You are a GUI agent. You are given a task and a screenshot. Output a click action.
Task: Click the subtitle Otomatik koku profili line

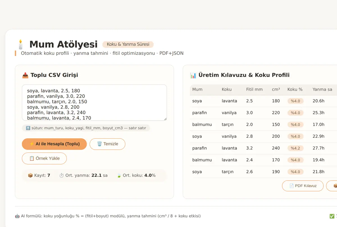(102, 53)
